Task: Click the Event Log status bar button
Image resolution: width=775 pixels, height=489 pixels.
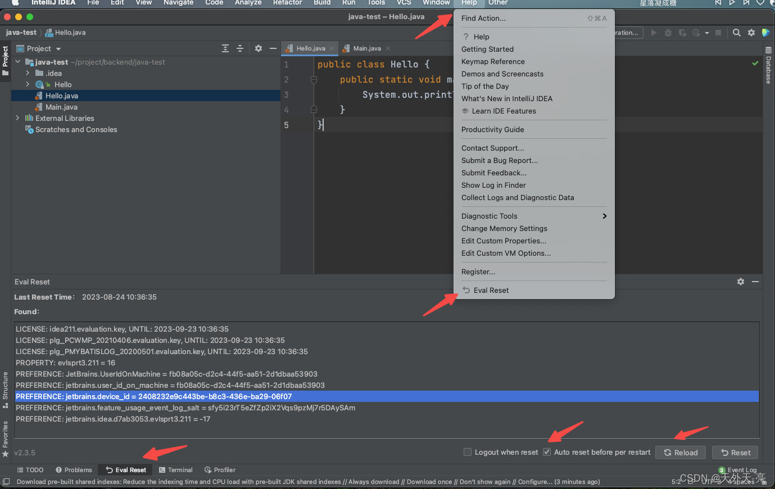Action: click(737, 470)
